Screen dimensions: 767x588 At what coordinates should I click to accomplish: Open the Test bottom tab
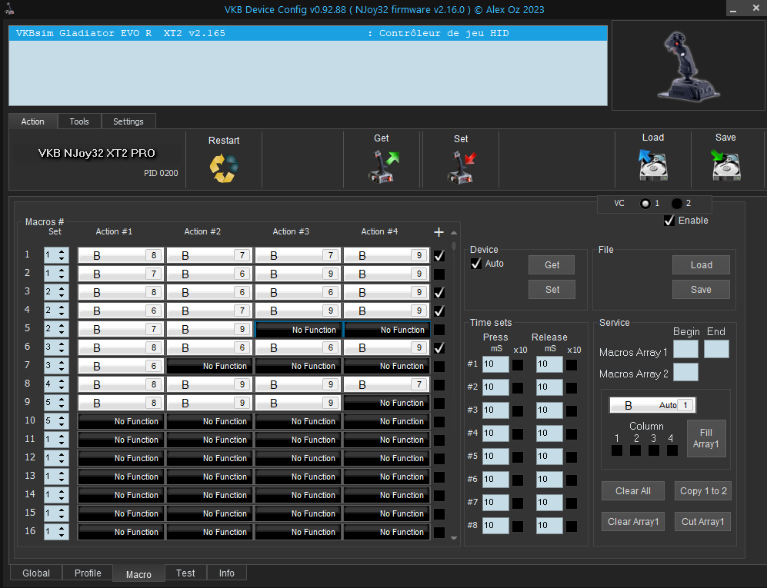[x=185, y=573]
